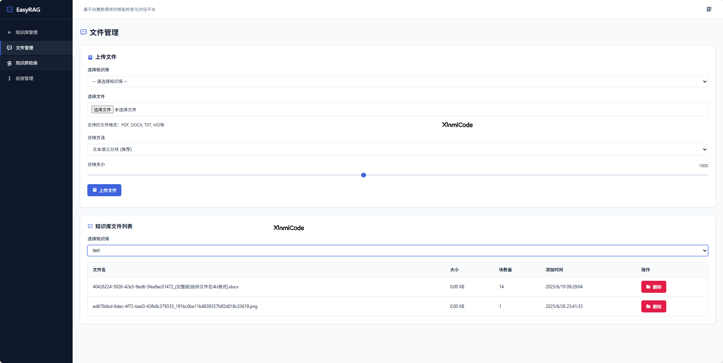This screenshot has width=723, height=363.
Task: Click the icon next to 知识库文件列表 heading
Action: (90, 226)
